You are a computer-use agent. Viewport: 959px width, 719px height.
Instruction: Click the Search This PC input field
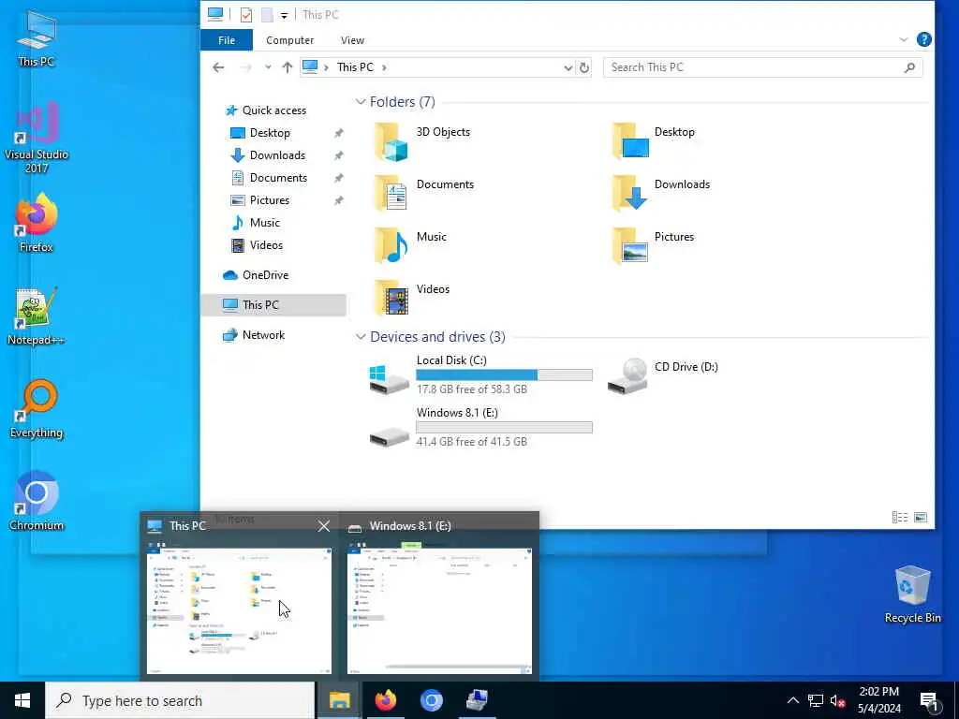[x=762, y=67]
